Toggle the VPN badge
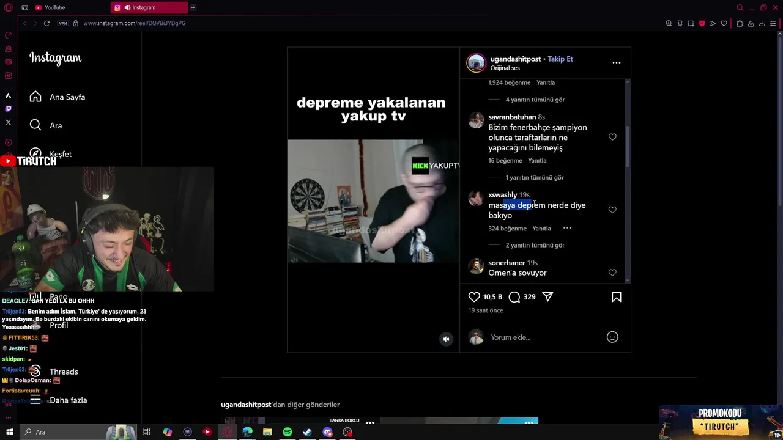 click(63, 23)
